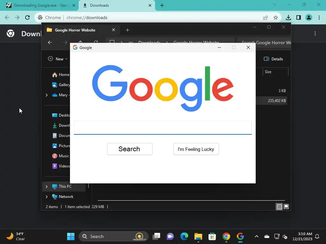Viewport: 326px width, 244px height.
Task: Go back in File Explorer
Action: tap(50, 43)
